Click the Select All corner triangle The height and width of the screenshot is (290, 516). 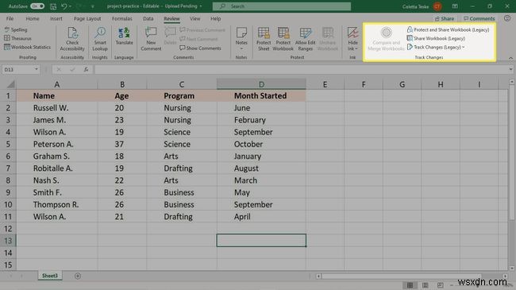coord(10,84)
